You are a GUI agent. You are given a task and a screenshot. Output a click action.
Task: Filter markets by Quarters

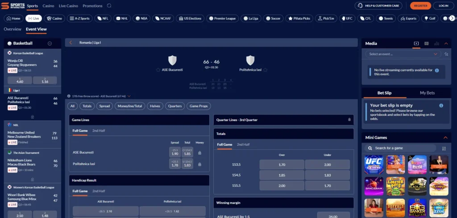(x=175, y=106)
